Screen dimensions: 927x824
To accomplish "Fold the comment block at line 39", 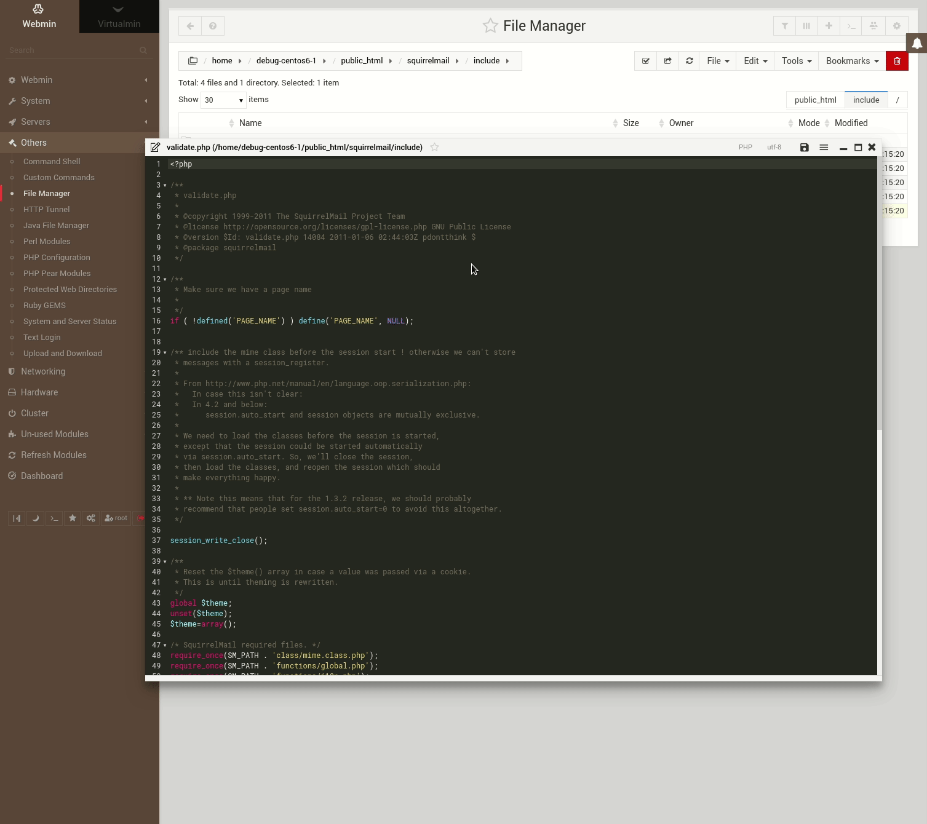I will click(165, 561).
